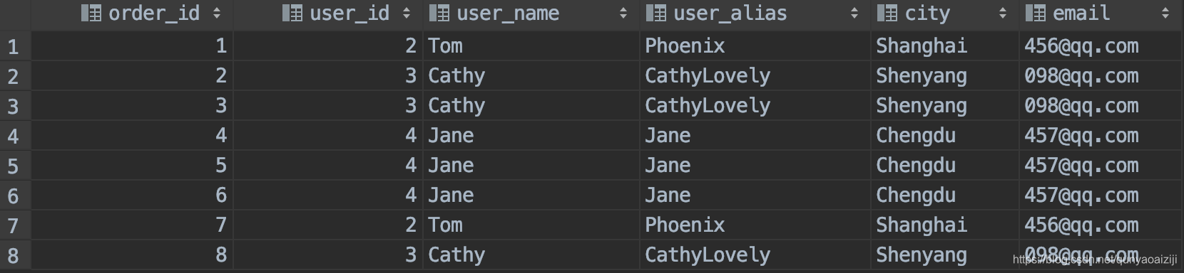This screenshot has width=1184, height=273.
Task: Select the user_id column header
Action: point(328,15)
